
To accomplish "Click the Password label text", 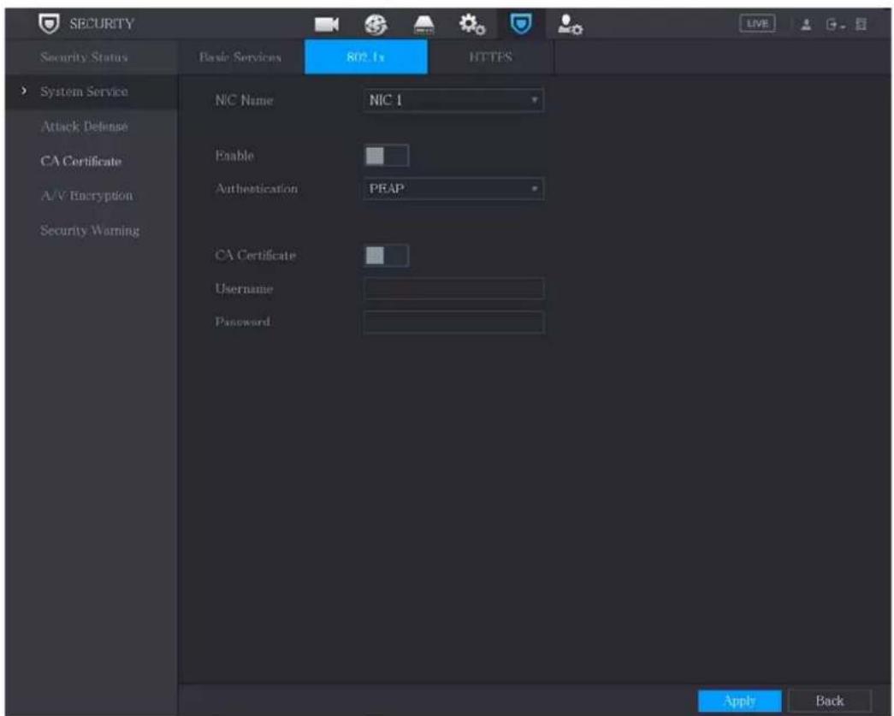I will click(x=243, y=322).
